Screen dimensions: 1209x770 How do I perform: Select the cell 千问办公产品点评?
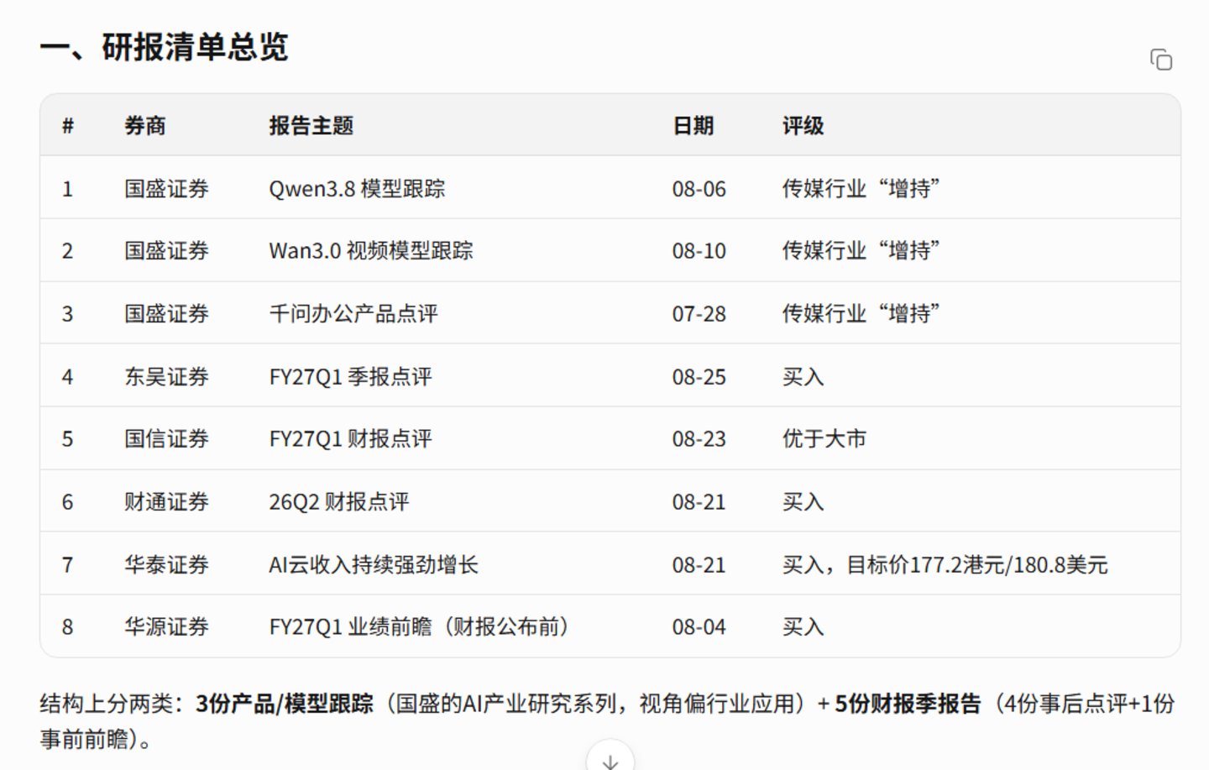pyautogui.click(x=353, y=314)
